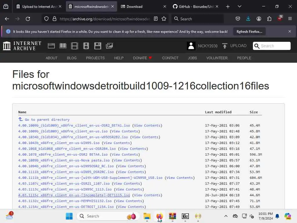Open the Firefox account icon
Screen dimensions: 297x223
(x=259, y=19)
